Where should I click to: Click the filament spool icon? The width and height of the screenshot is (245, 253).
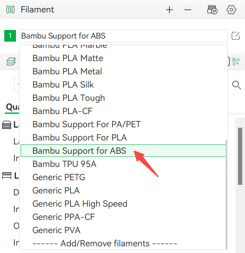pos(11,9)
